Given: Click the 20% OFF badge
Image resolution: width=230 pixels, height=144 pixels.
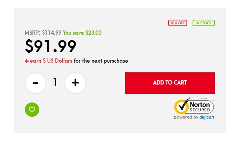Looking at the screenshot, I should click(x=177, y=23).
